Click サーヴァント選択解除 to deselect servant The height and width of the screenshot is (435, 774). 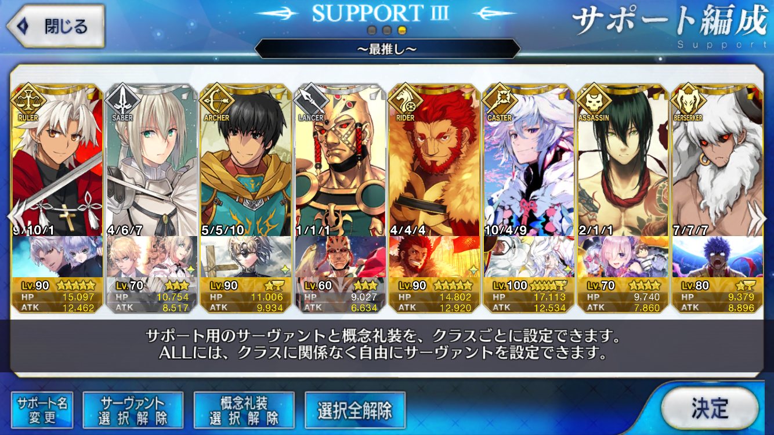pos(133,411)
